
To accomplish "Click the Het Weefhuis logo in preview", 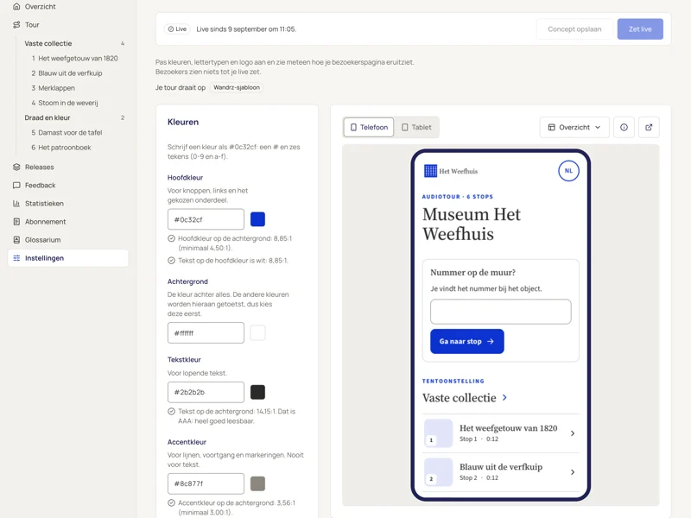I will (450, 171).
